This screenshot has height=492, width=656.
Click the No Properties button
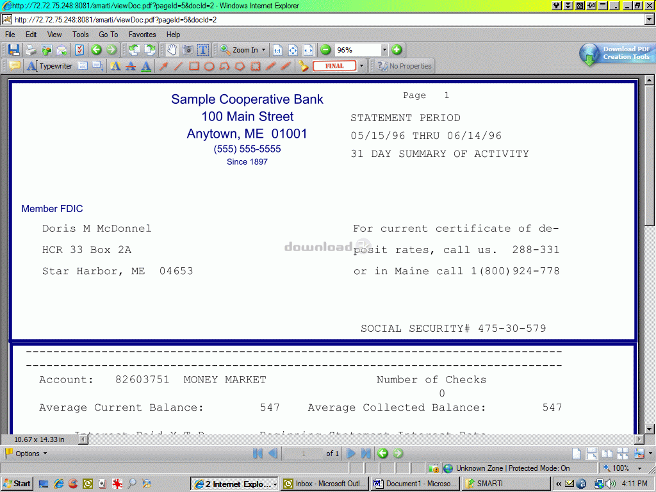pyautogui.click(x=404, y=66)
